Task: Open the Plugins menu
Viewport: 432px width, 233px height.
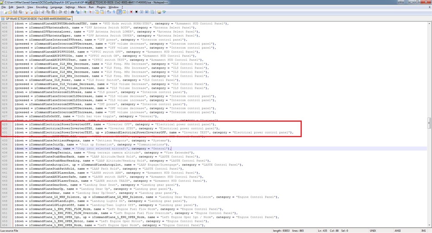Action: pyautogui.click(x=101, y=7)
